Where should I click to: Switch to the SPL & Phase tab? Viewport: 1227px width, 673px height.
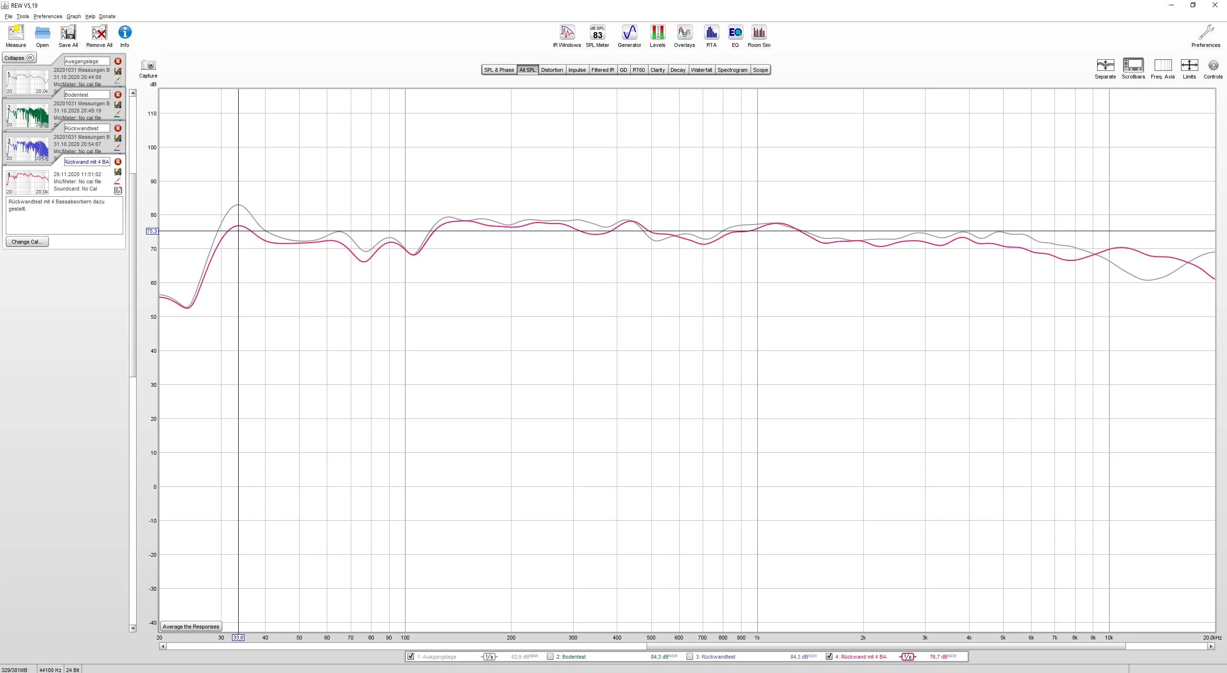click(x=498, y=70)
